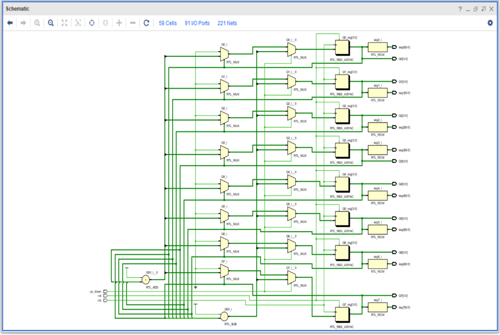Regenerate the schematic with the refresh icon

pyautogui.click(x=146, y=23)
